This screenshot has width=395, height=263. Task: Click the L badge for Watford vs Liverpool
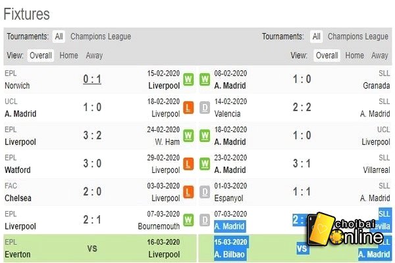(x=188, y=164)
